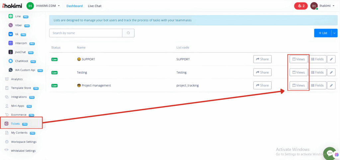Click the pencil edit icon for Project management
Viewport: 340px width, 160px height.
click(331, 85)
